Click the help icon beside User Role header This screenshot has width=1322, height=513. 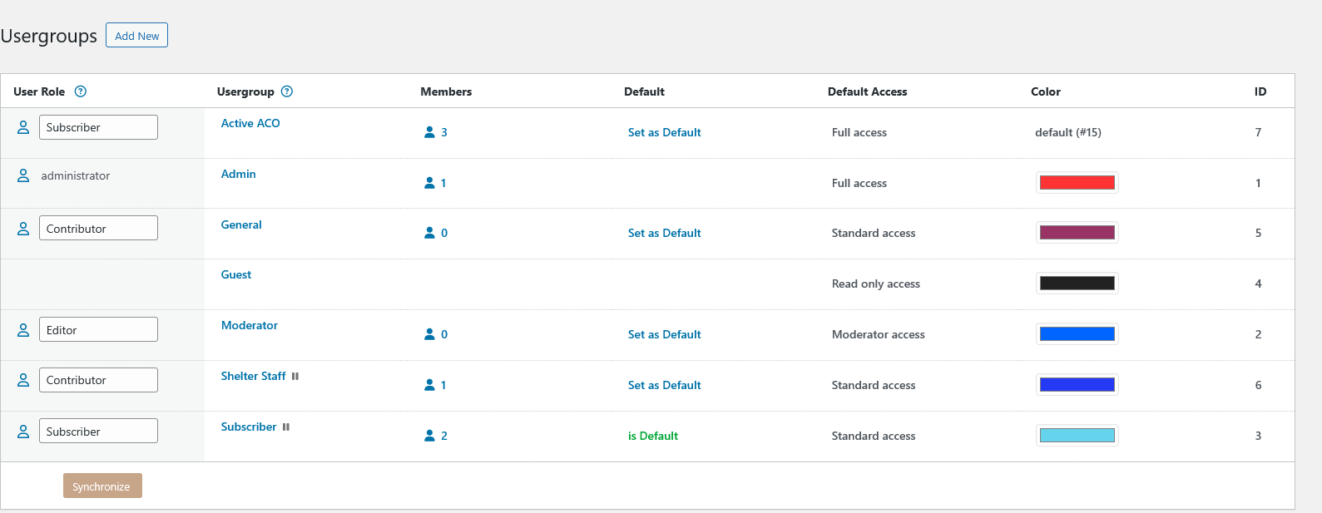[x=81, y=91]
